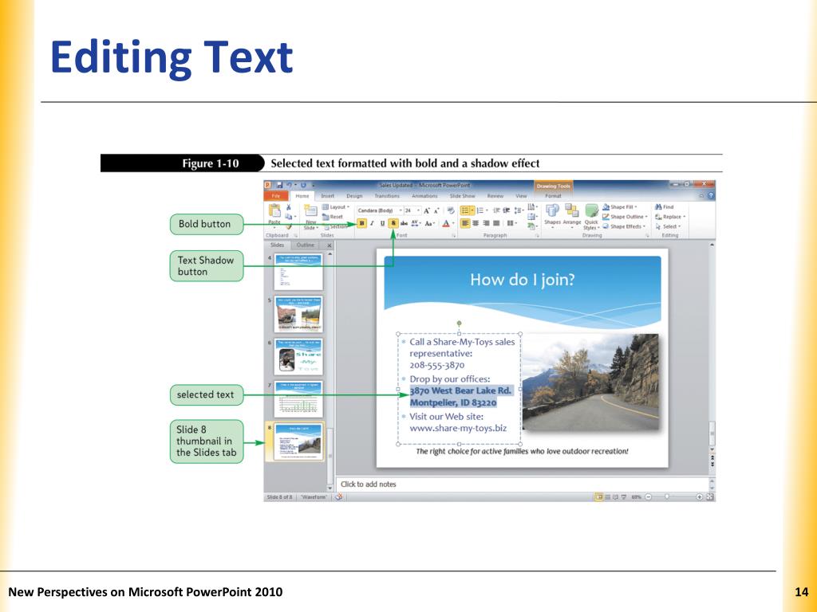Click the Quick Styles icon

(x=591, y=210)
